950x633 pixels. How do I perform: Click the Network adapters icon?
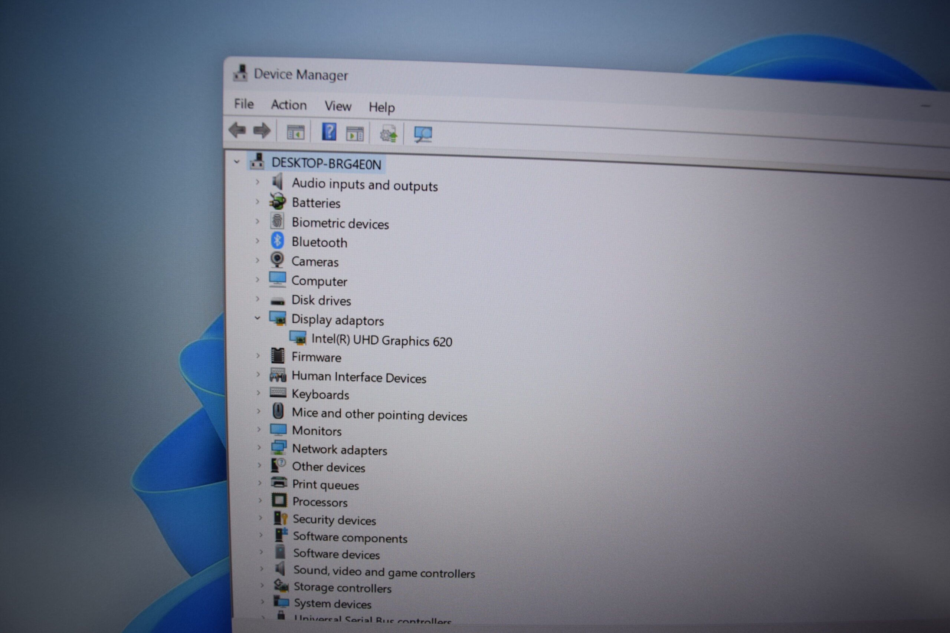point(279,447)
